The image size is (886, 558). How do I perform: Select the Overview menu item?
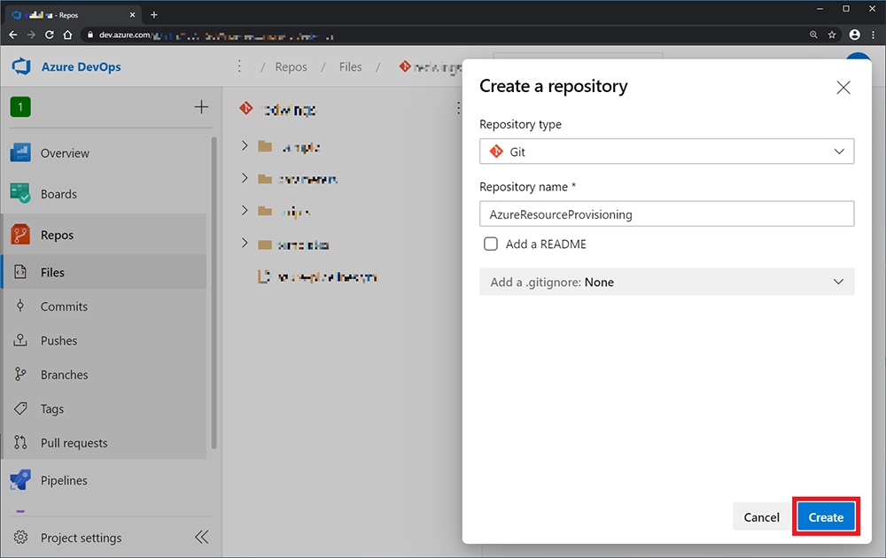[65, 153]
